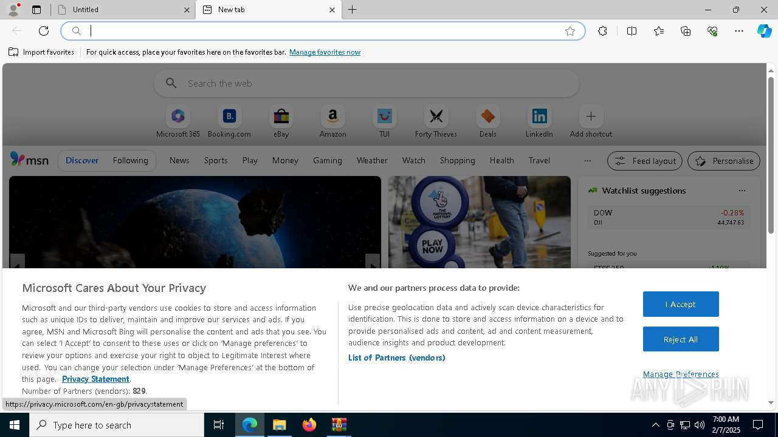This screenshot has width=778, height=437.
Task: Click the MSN logo
Action: pos(29,160)
